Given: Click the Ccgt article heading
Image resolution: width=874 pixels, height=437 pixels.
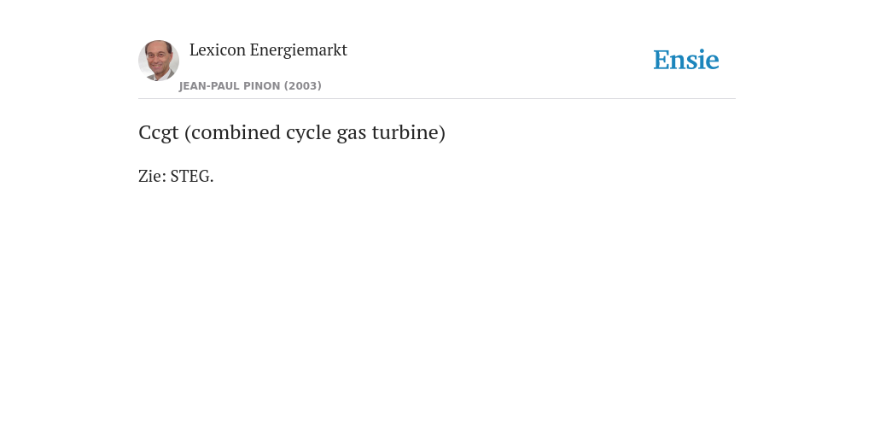Looking at the screenshot, I should coord(292,132).
